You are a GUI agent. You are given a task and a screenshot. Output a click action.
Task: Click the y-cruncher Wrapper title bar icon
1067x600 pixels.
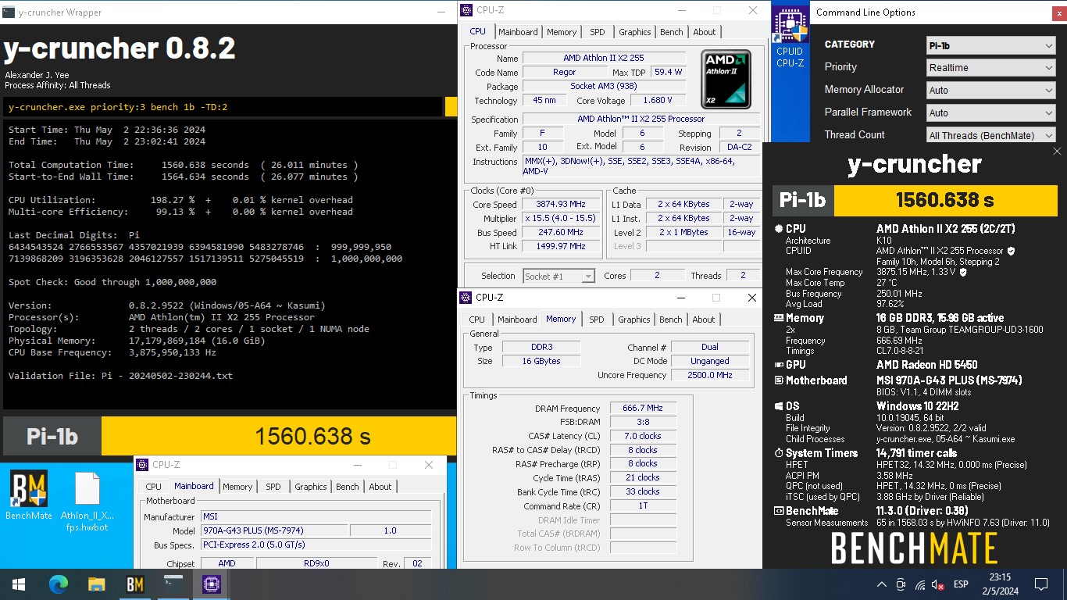click(x=9, y=12)
